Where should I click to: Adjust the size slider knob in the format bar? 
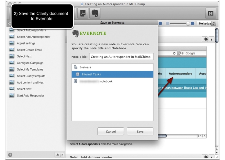[188, 24]
